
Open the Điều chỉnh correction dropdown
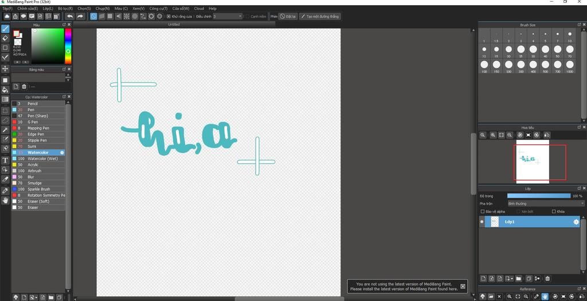228,17
